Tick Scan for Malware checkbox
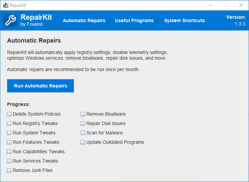249x182 pixels. click(x=83, y=133)
